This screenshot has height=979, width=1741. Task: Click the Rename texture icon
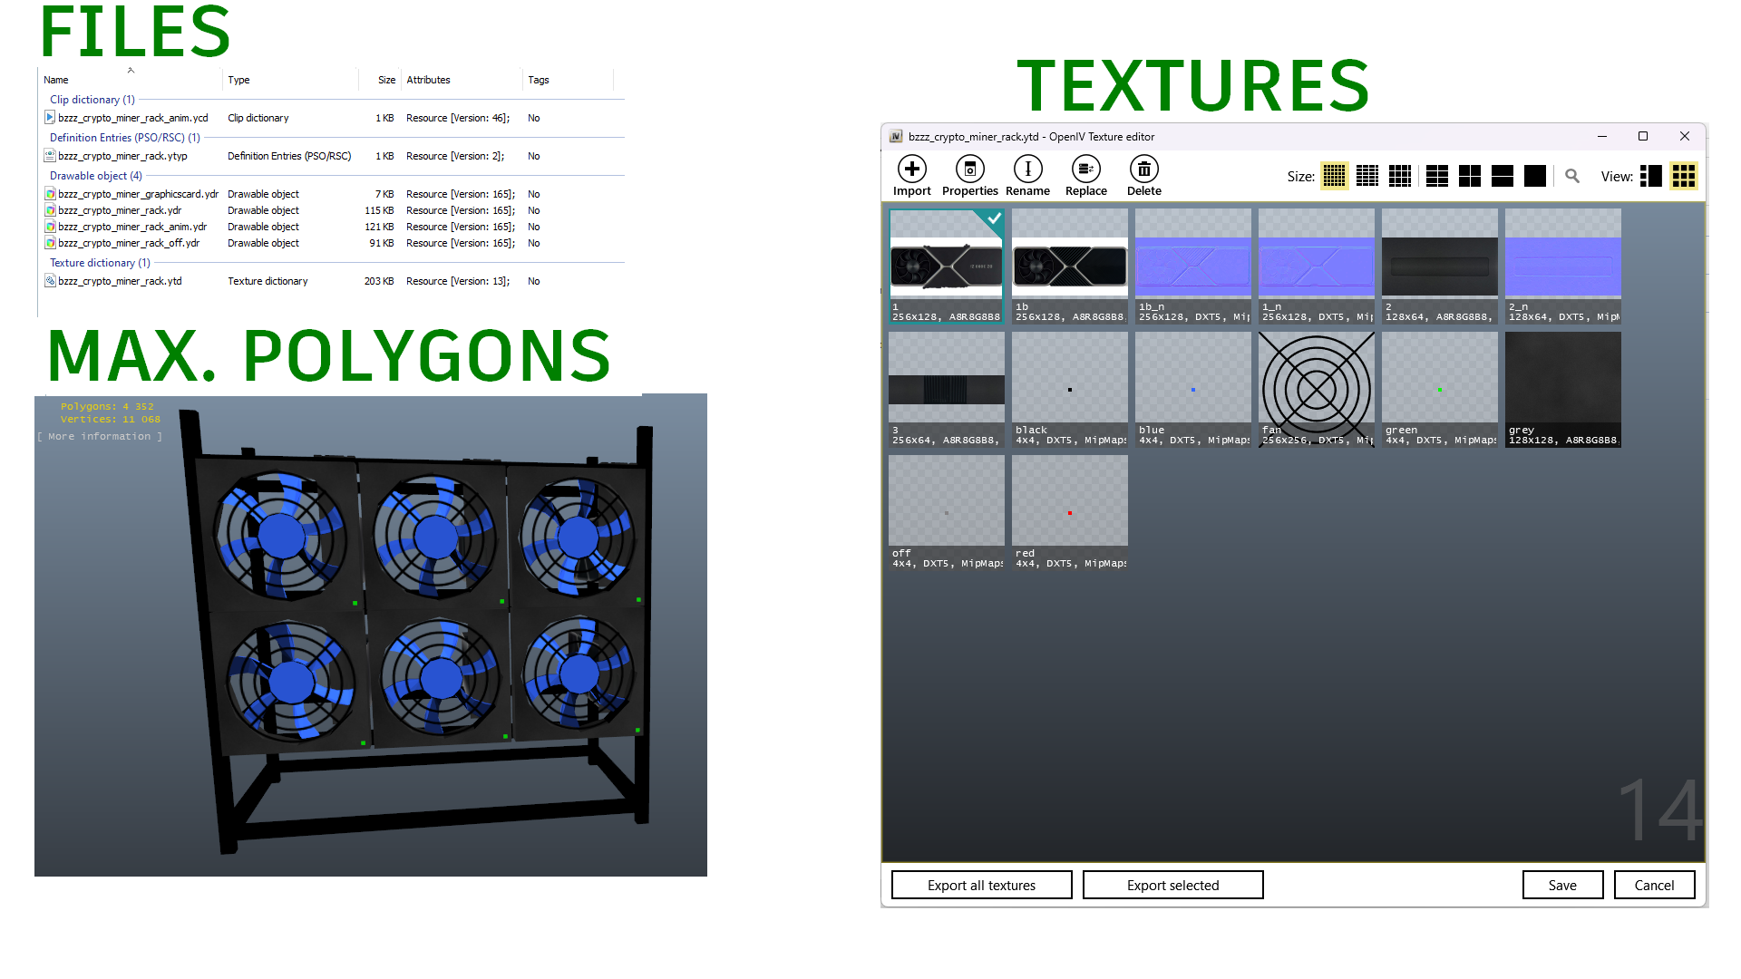[1027, 169]
